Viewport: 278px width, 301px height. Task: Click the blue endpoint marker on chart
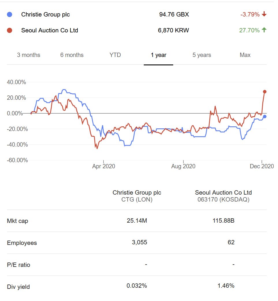[264, 117]
